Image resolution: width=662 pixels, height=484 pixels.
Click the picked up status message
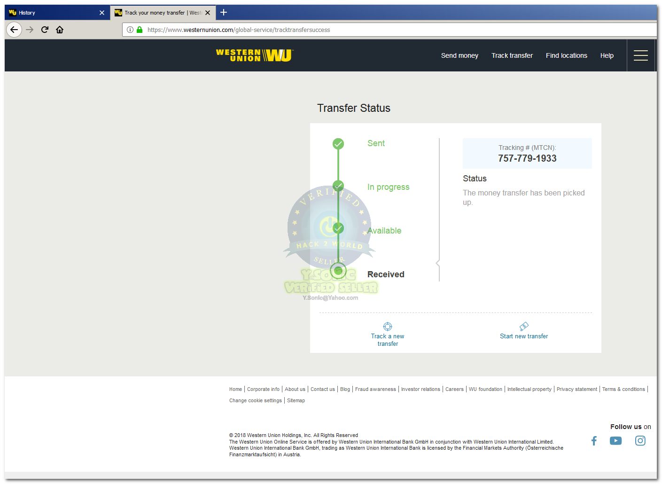tap(524, 197)
